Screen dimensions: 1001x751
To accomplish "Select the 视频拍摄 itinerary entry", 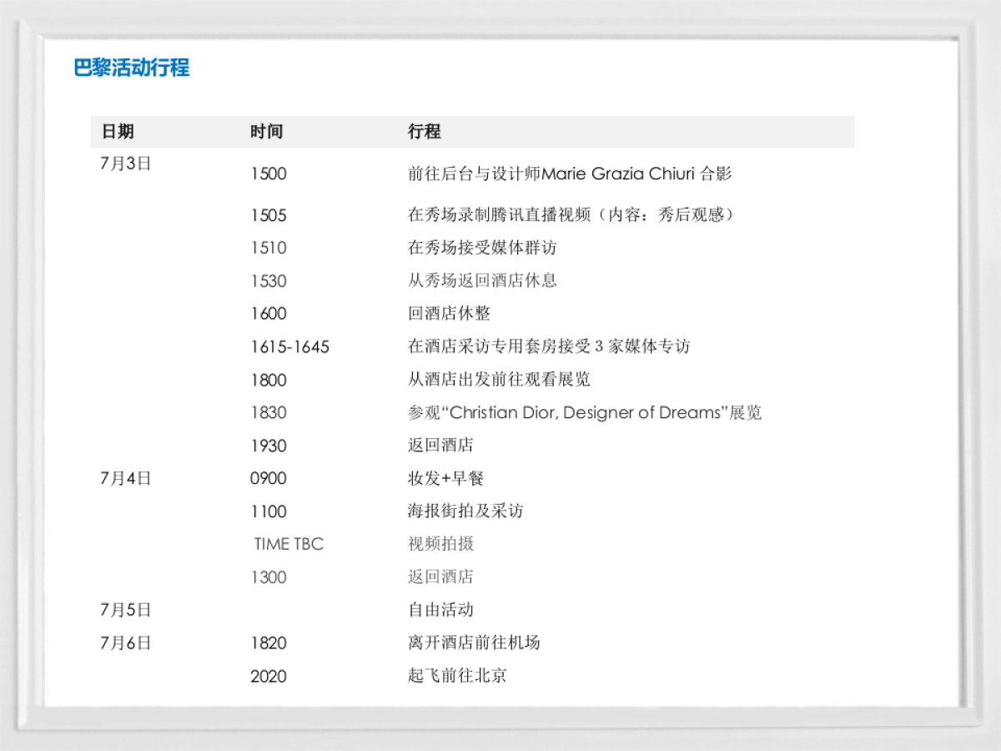I will click(x=440, y=544).
